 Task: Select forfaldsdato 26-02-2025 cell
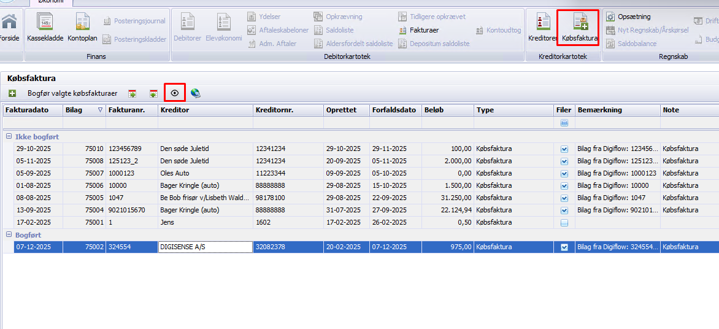point(395,223)
